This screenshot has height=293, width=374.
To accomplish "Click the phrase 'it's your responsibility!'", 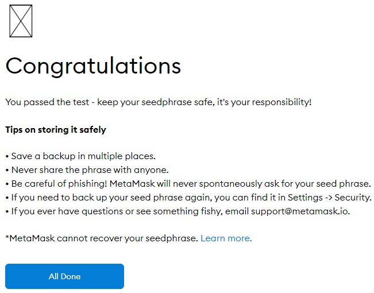I will 264,102.
